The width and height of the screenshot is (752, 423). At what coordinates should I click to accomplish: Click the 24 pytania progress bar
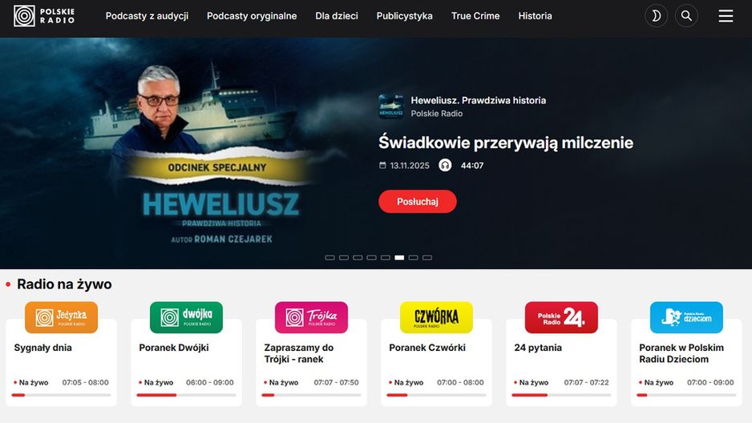point(561,395)
